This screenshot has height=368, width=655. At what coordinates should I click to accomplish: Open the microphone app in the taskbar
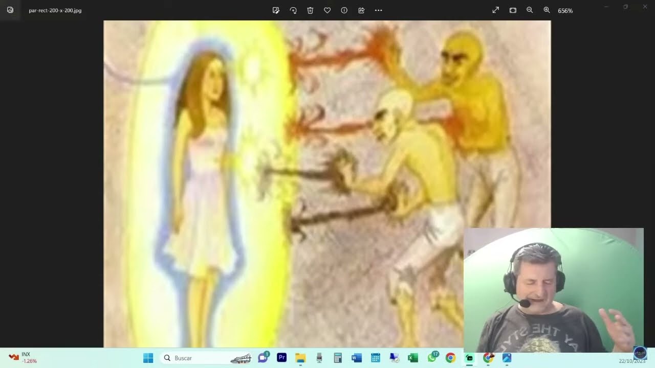point(319,358)
